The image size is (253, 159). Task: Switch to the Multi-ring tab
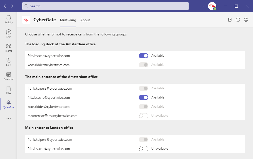[x=68, y=20]
